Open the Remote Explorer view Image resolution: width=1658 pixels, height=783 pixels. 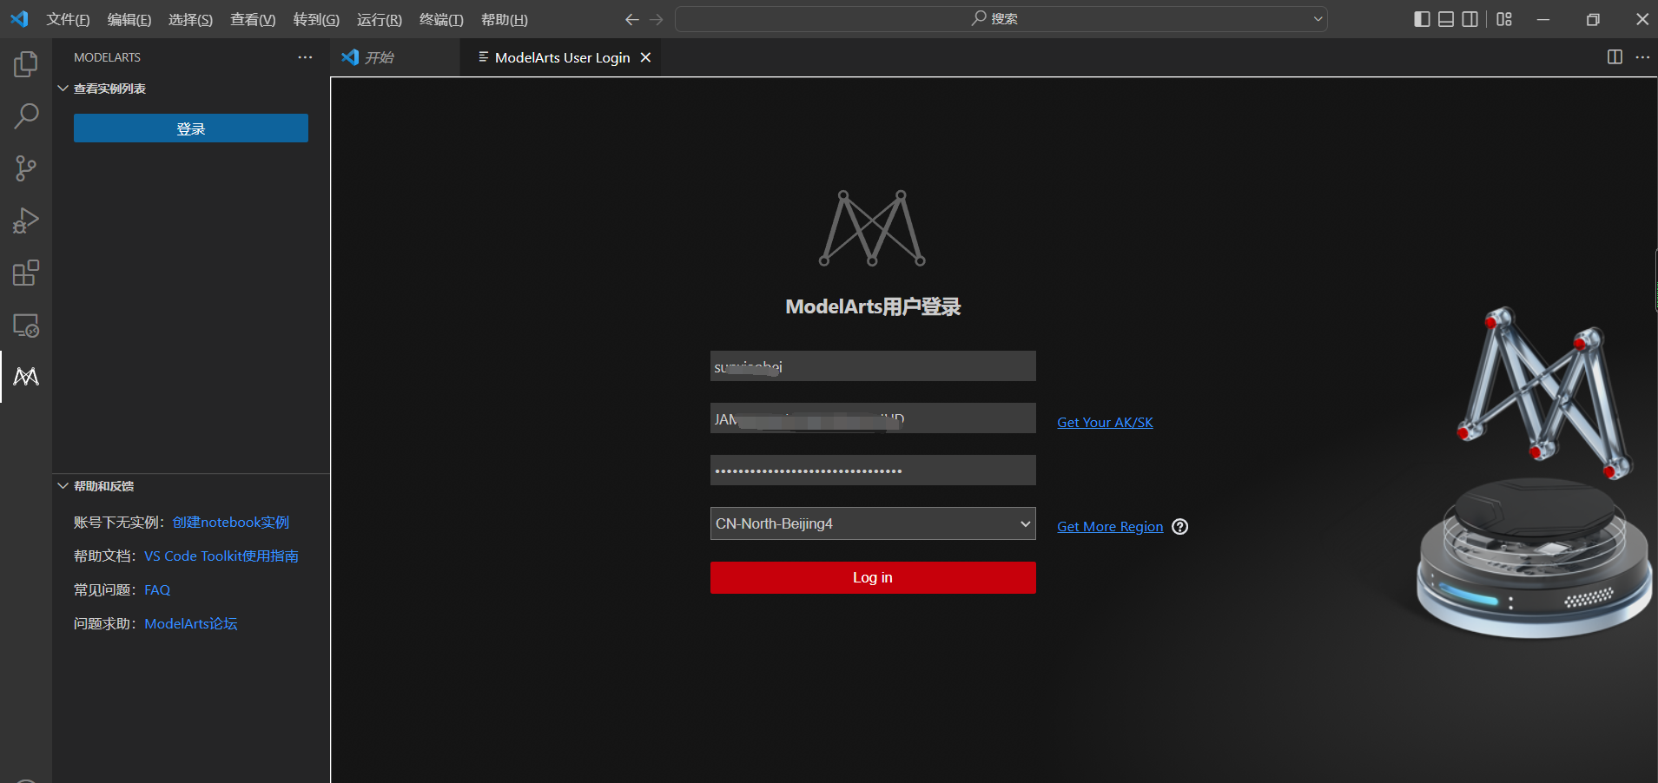coord(26,326)
